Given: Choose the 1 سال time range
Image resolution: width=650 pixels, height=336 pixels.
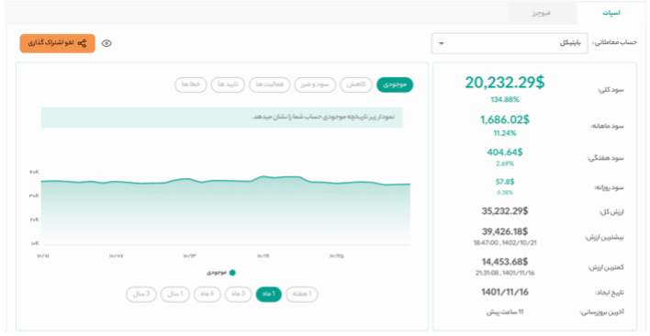Looking at the screenshot, I should pos(174,294).
